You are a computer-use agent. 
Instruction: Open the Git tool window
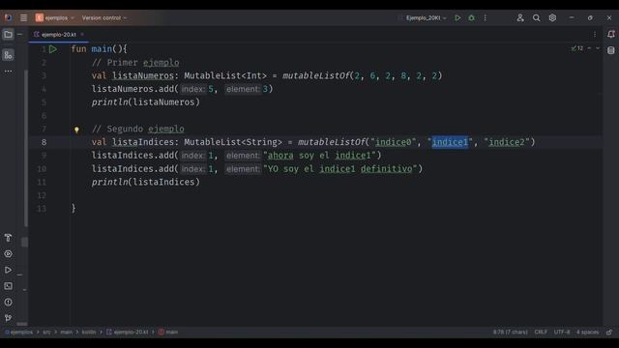pos(8,318)
